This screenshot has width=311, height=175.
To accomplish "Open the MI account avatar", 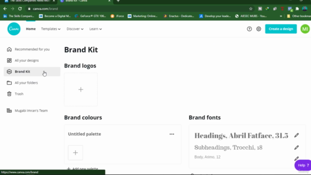I will [x=305, y=29].
